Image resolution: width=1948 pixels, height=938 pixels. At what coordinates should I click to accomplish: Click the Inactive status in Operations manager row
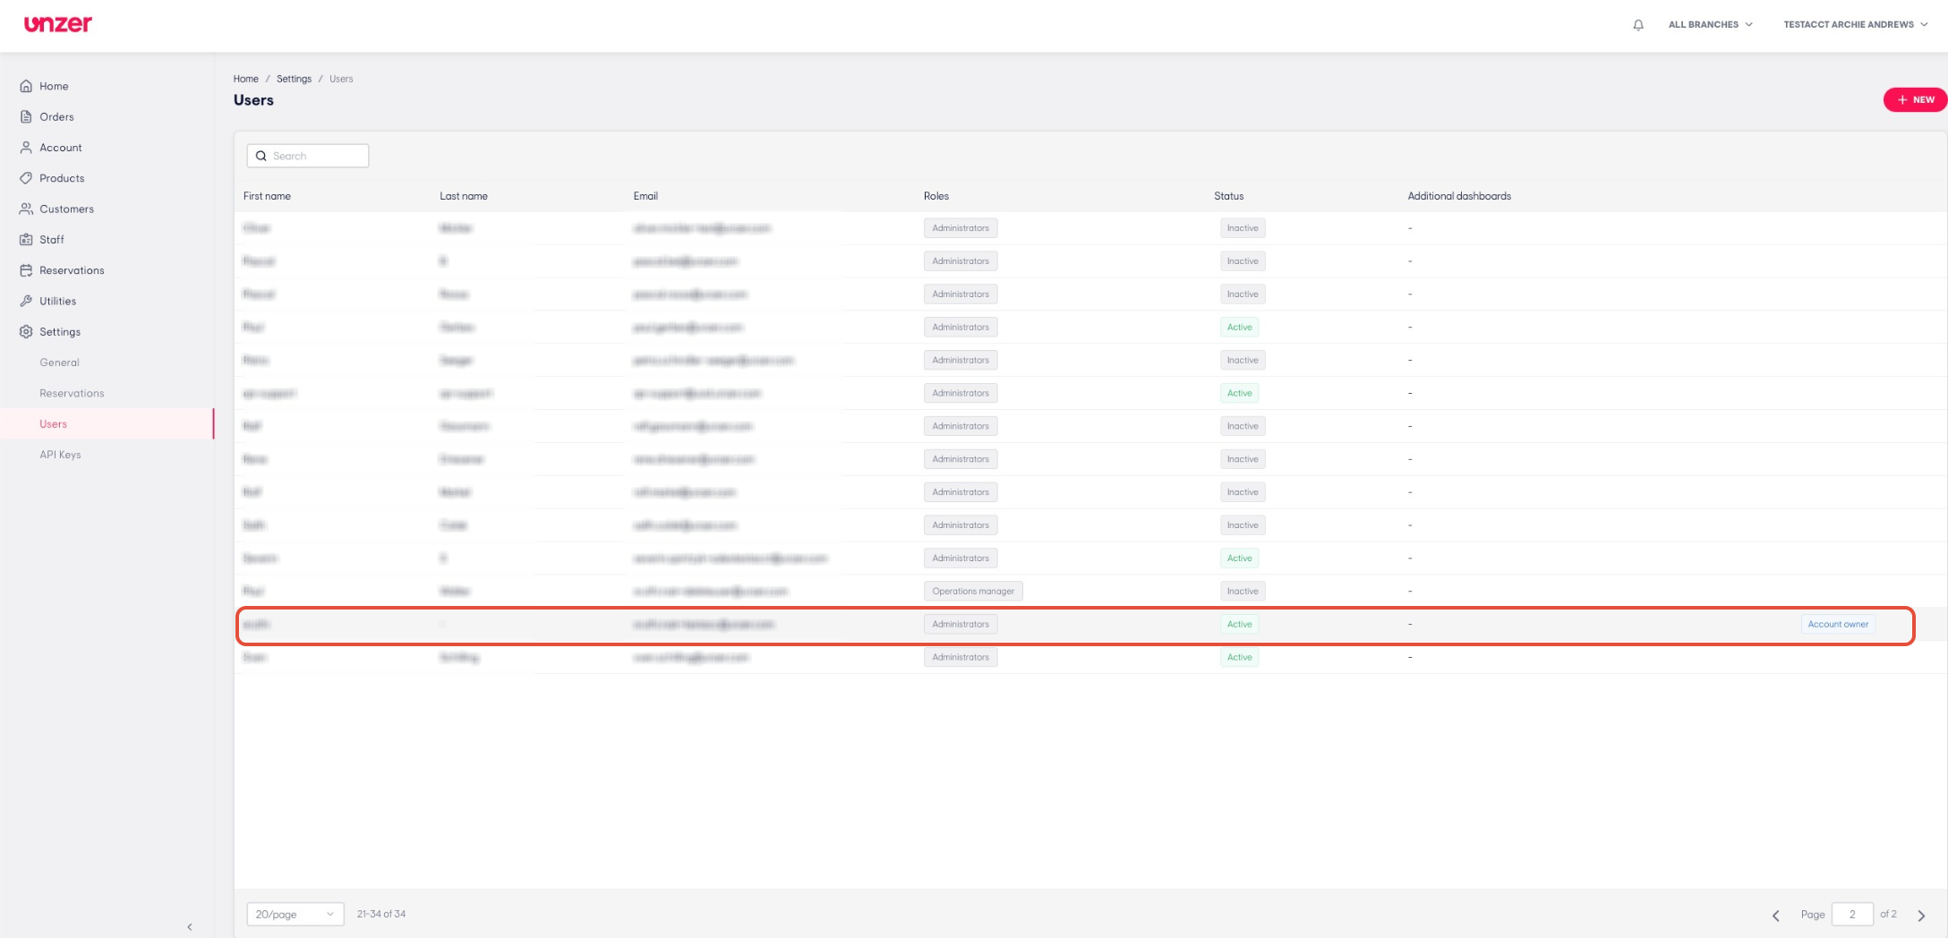click(x=1243, y=591)
